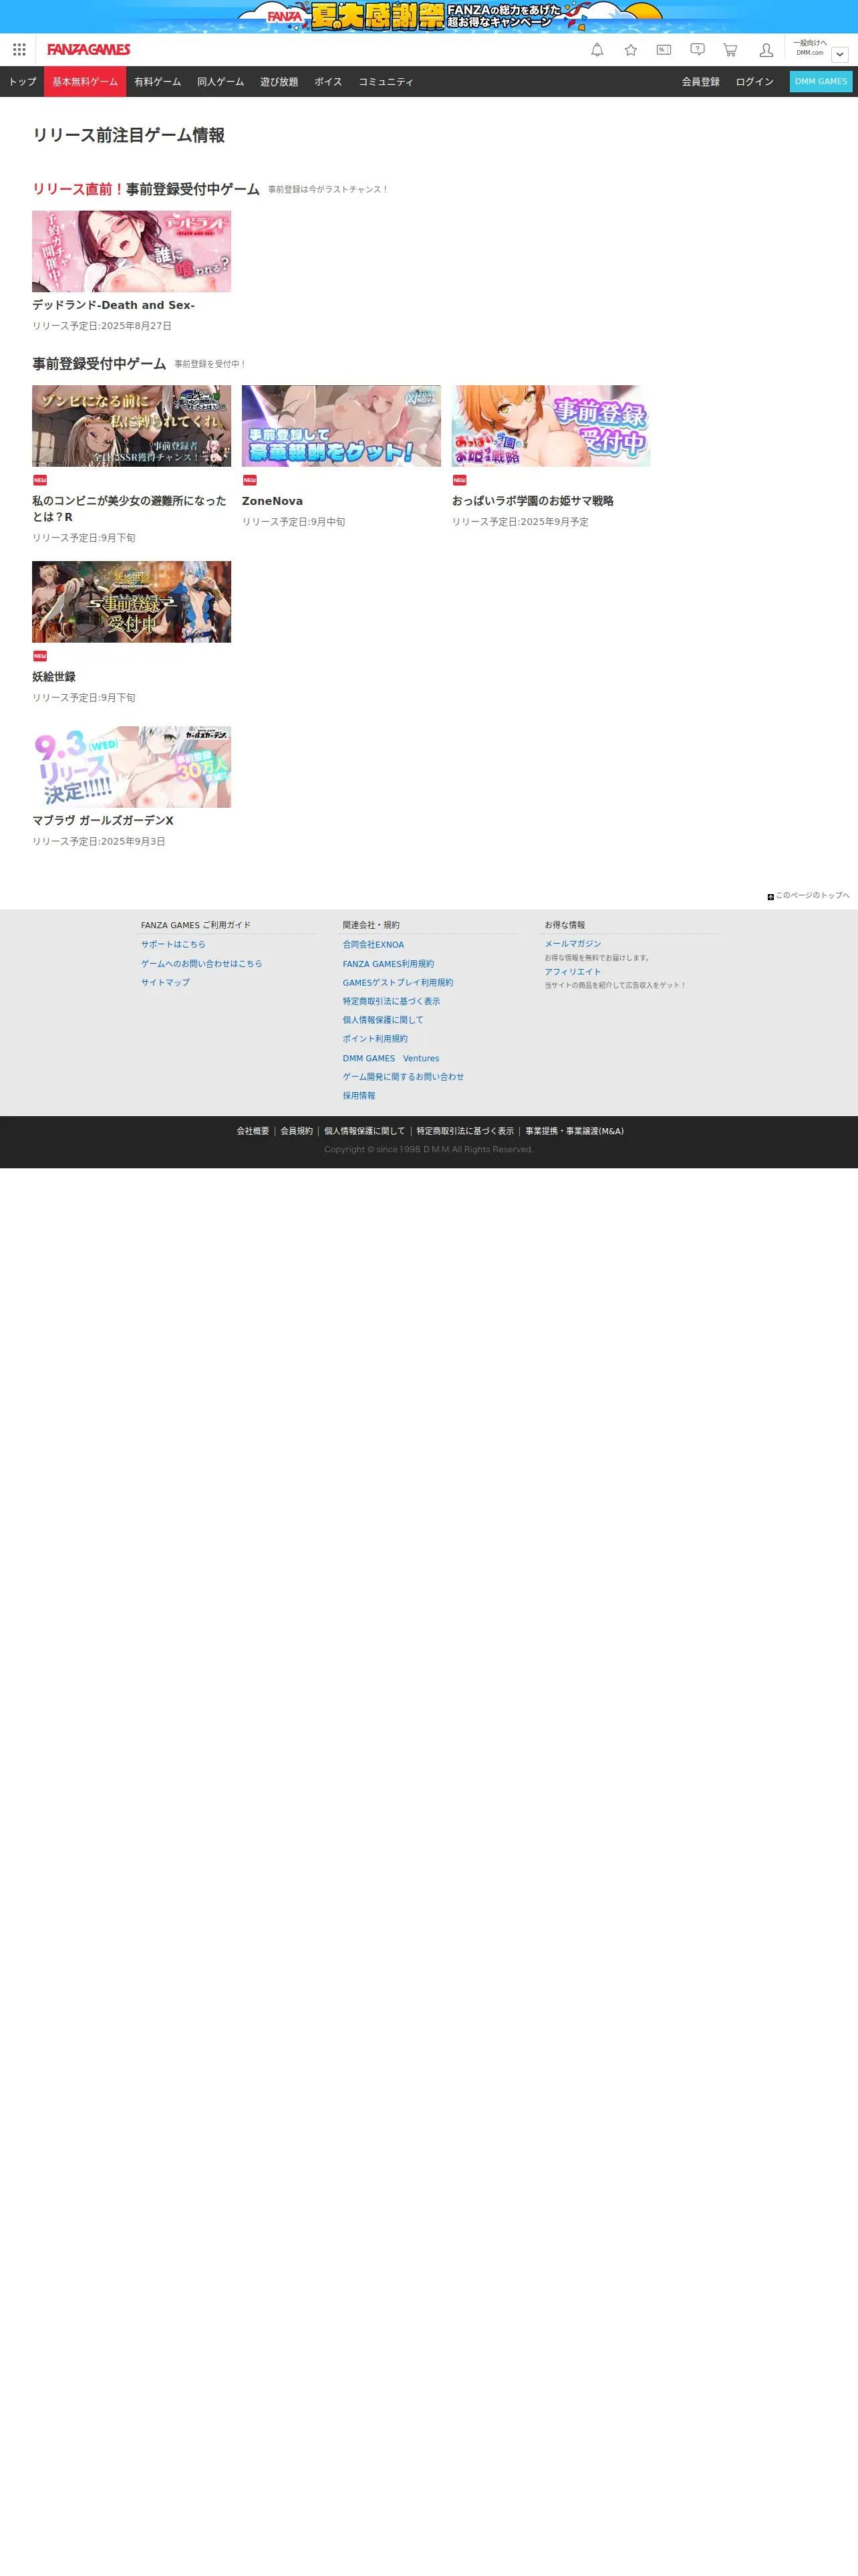
Task: Click FANZA GAMES利用規約 footer link
Action: click(388, 964)
